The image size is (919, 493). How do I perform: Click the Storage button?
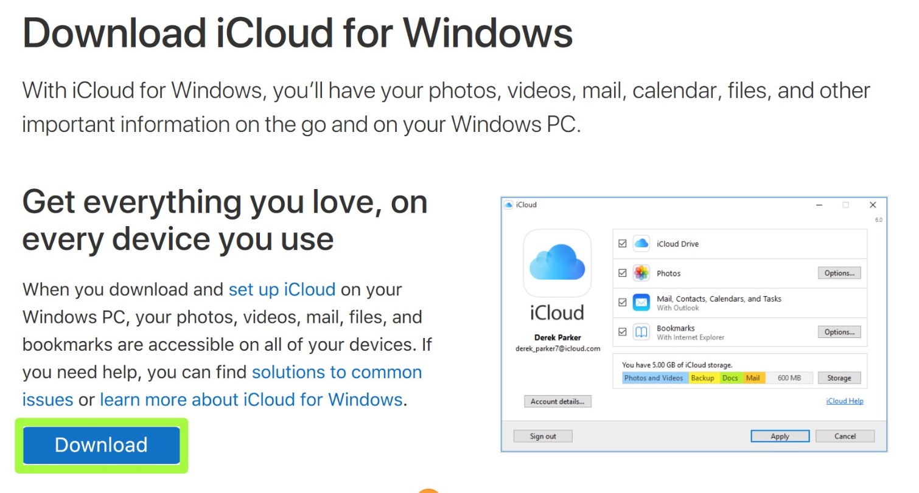coord(839,378)
